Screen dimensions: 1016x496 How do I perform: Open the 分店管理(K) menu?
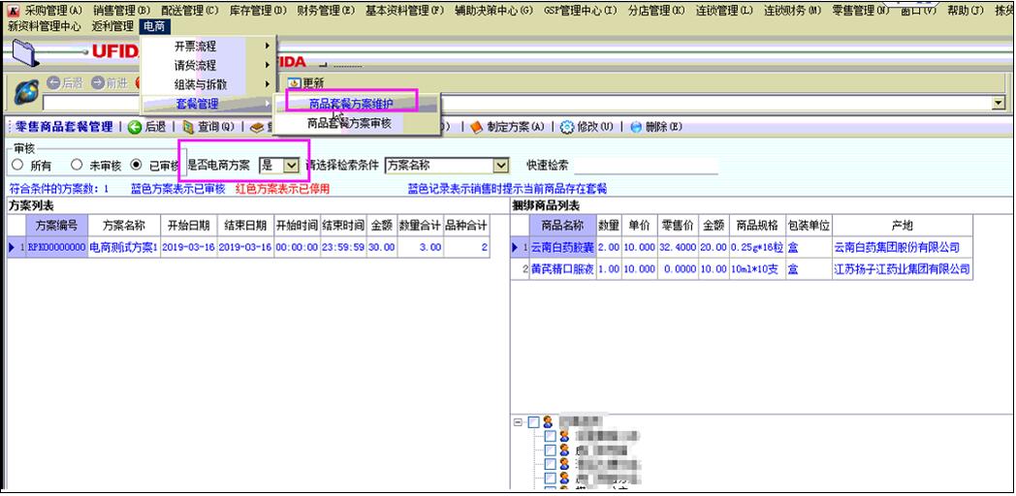coord(656,11)
